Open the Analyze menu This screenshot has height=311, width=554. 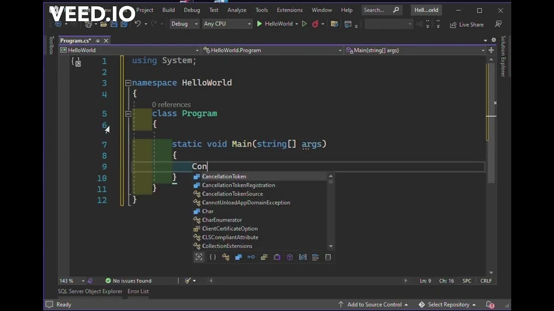(x=237, y=10)
